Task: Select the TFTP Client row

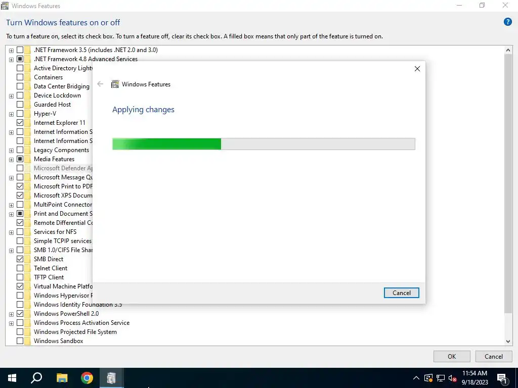Action: (x=49, y=277)
